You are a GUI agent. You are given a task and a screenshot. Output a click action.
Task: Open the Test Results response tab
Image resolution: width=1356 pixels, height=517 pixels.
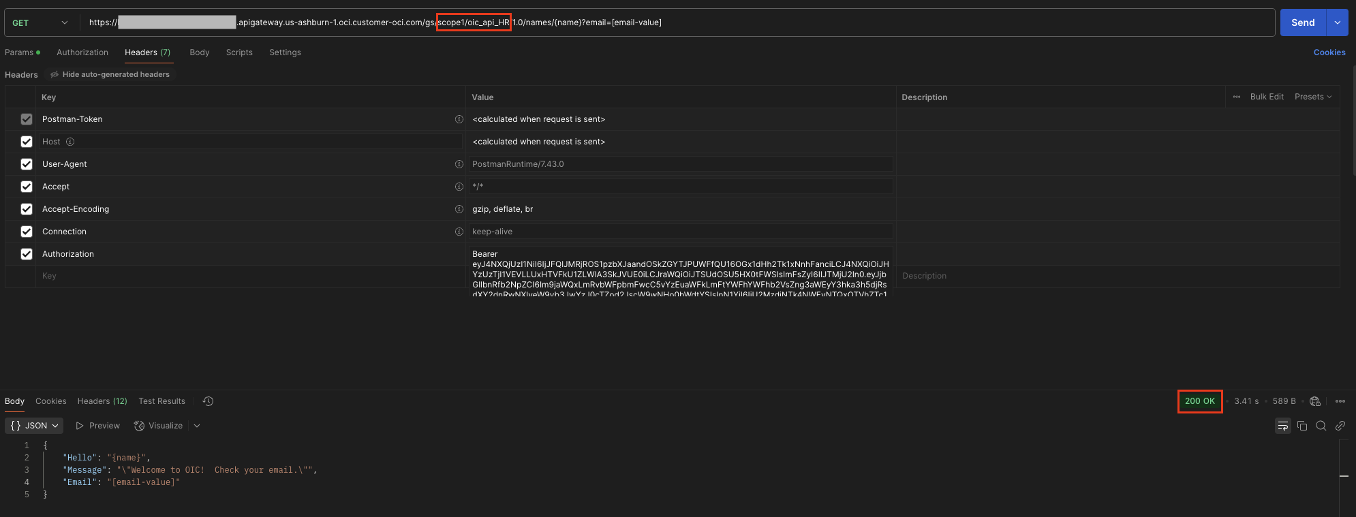coord(161,401)
